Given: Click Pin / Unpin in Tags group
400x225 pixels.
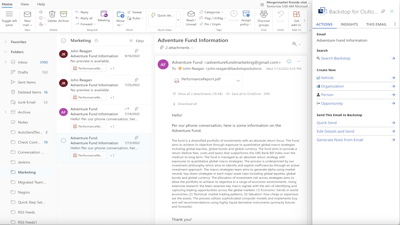Looking at the screenshot, I should [210, 24].
